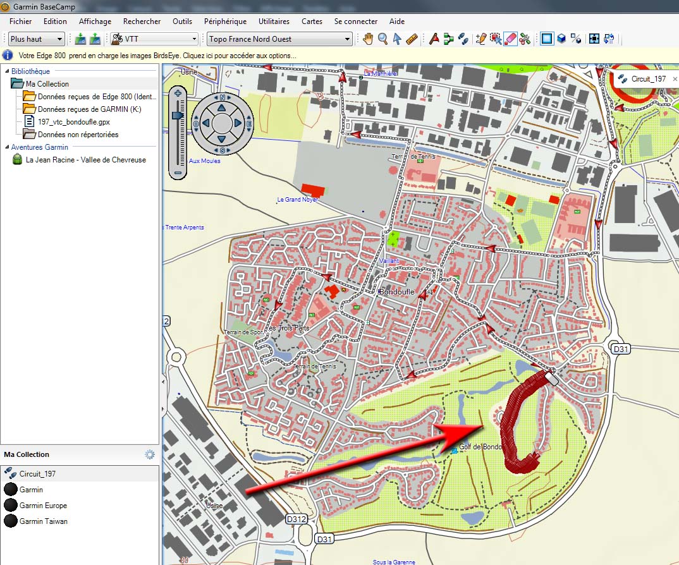Select the scissors Divide tool
The image size is (679, 565).
(x=525, y=39)
